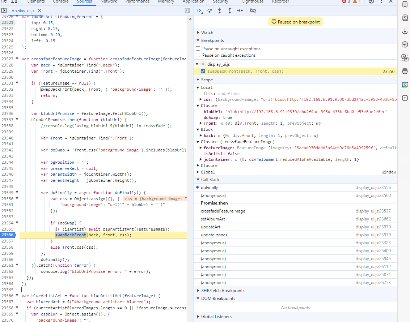This screenshot has height=322, width=410.
Task: Collapse the Call Stack section
Action: click(x=198, y=180)
